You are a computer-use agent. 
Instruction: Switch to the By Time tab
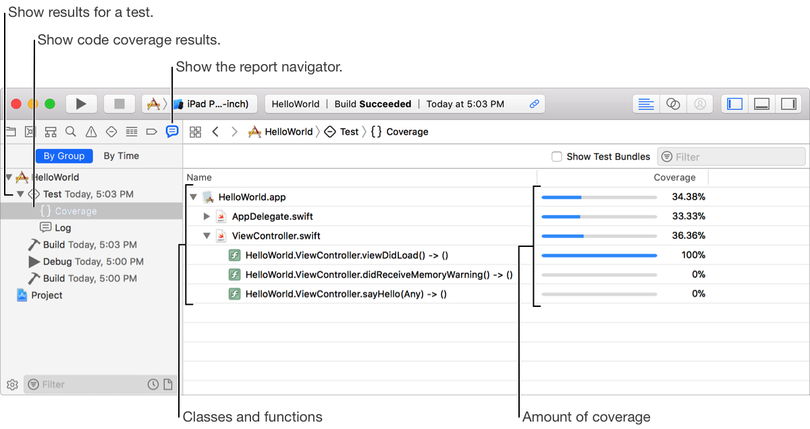121,156
